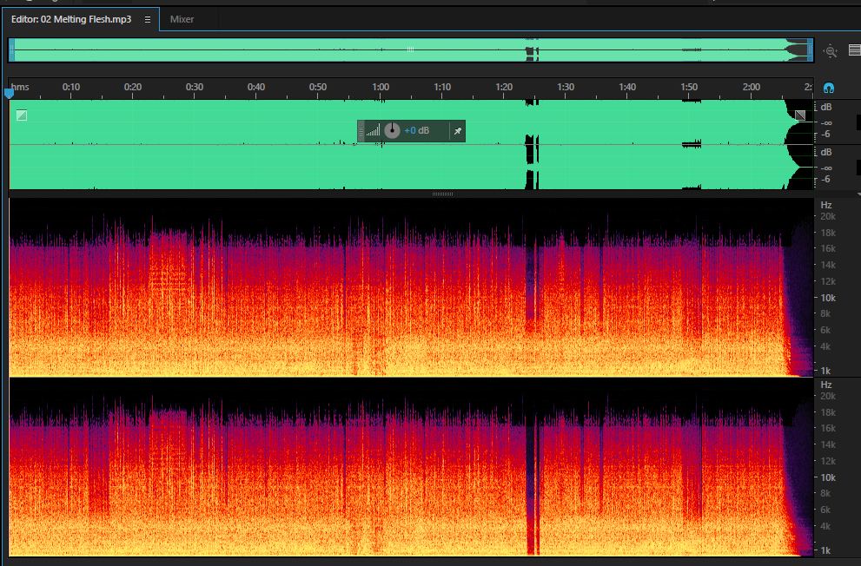Click the left handle of overview navigator
Viewport: 861px width, 566px height.
pyautogui.click(x=11, y=49)
